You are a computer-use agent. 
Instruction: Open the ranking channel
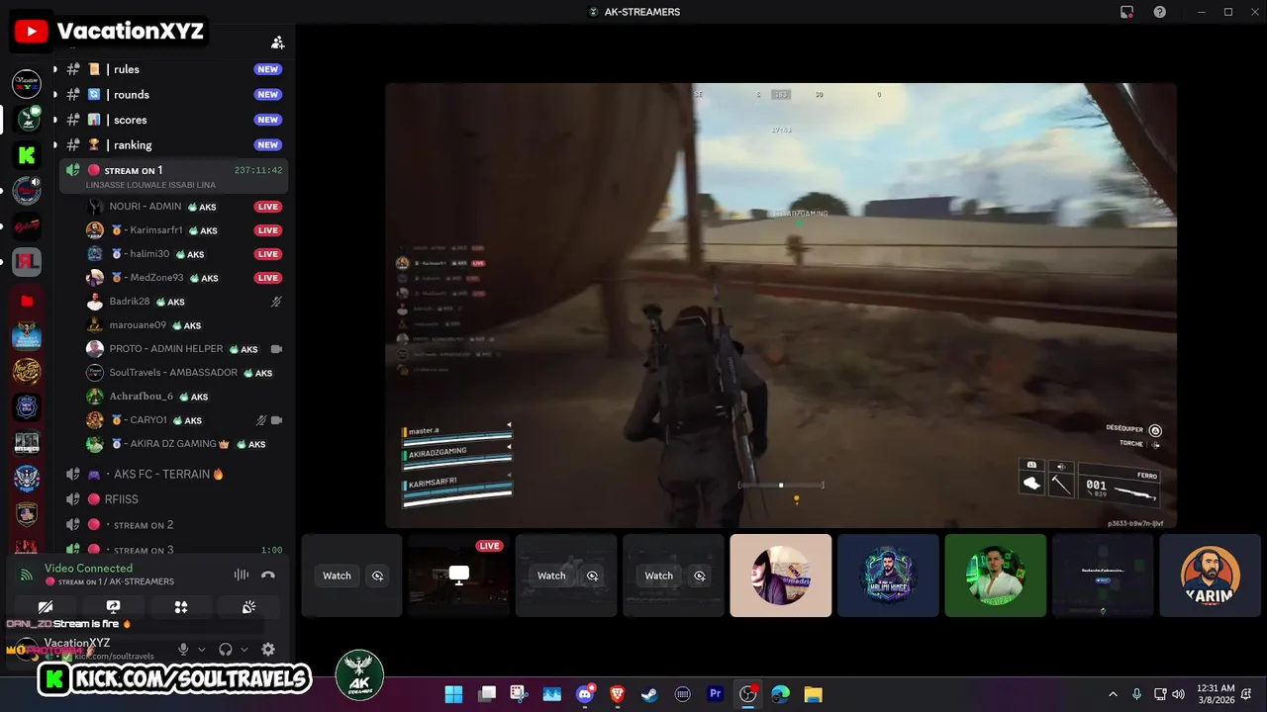173,145
